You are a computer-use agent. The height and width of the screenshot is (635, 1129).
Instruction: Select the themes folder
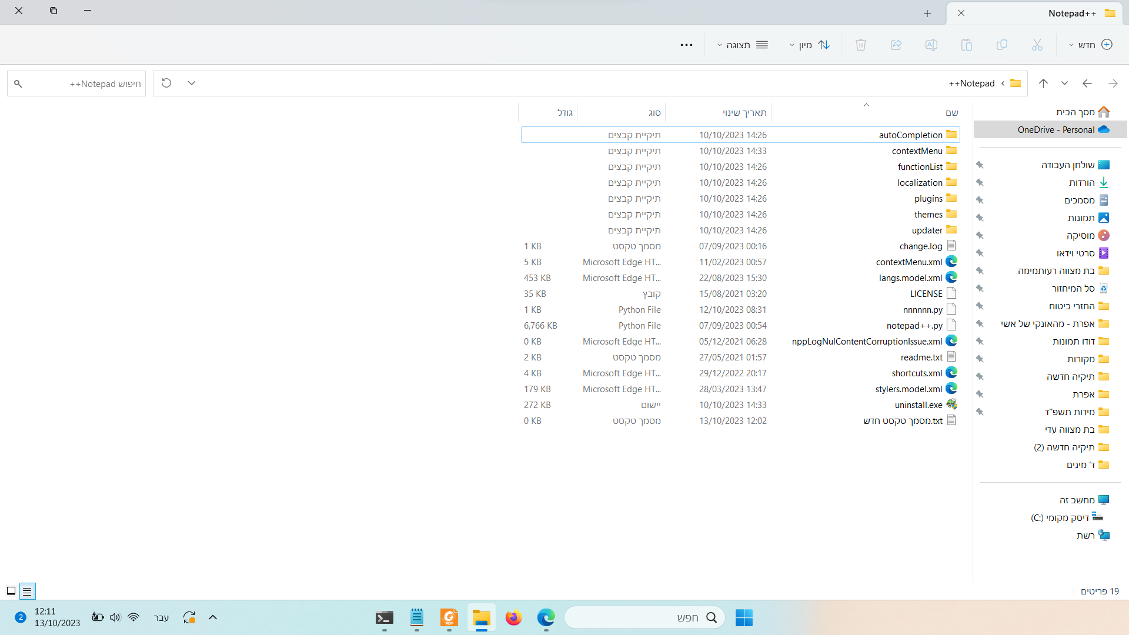pos(740,214)
